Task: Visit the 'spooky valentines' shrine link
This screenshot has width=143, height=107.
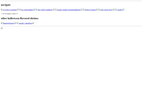Action: 25,23
